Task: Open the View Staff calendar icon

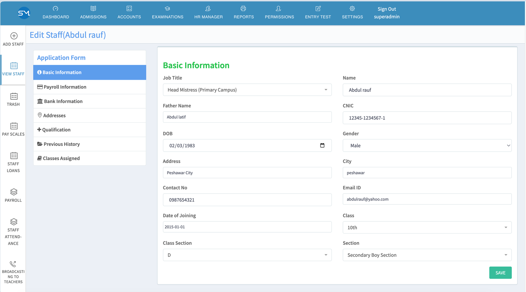Action: [14, 66]
